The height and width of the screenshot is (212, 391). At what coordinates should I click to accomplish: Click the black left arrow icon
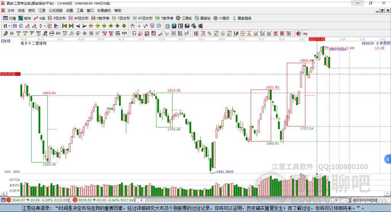78,26
